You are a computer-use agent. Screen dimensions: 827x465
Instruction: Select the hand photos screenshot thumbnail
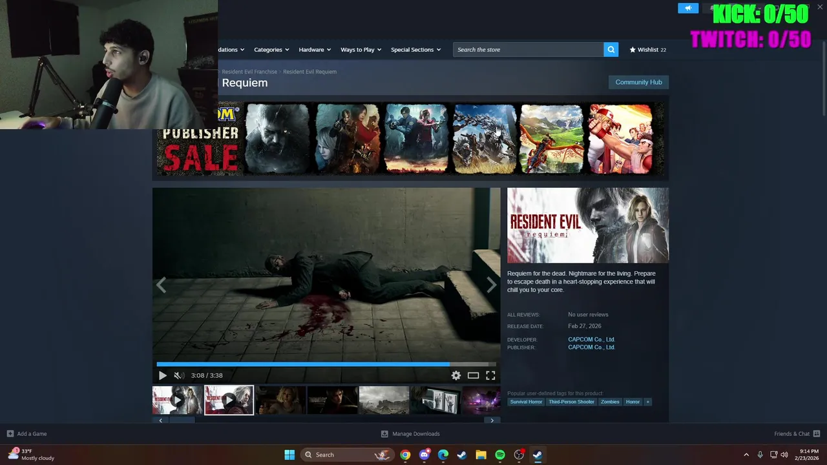pyautogui.click(x=435, y=400)
